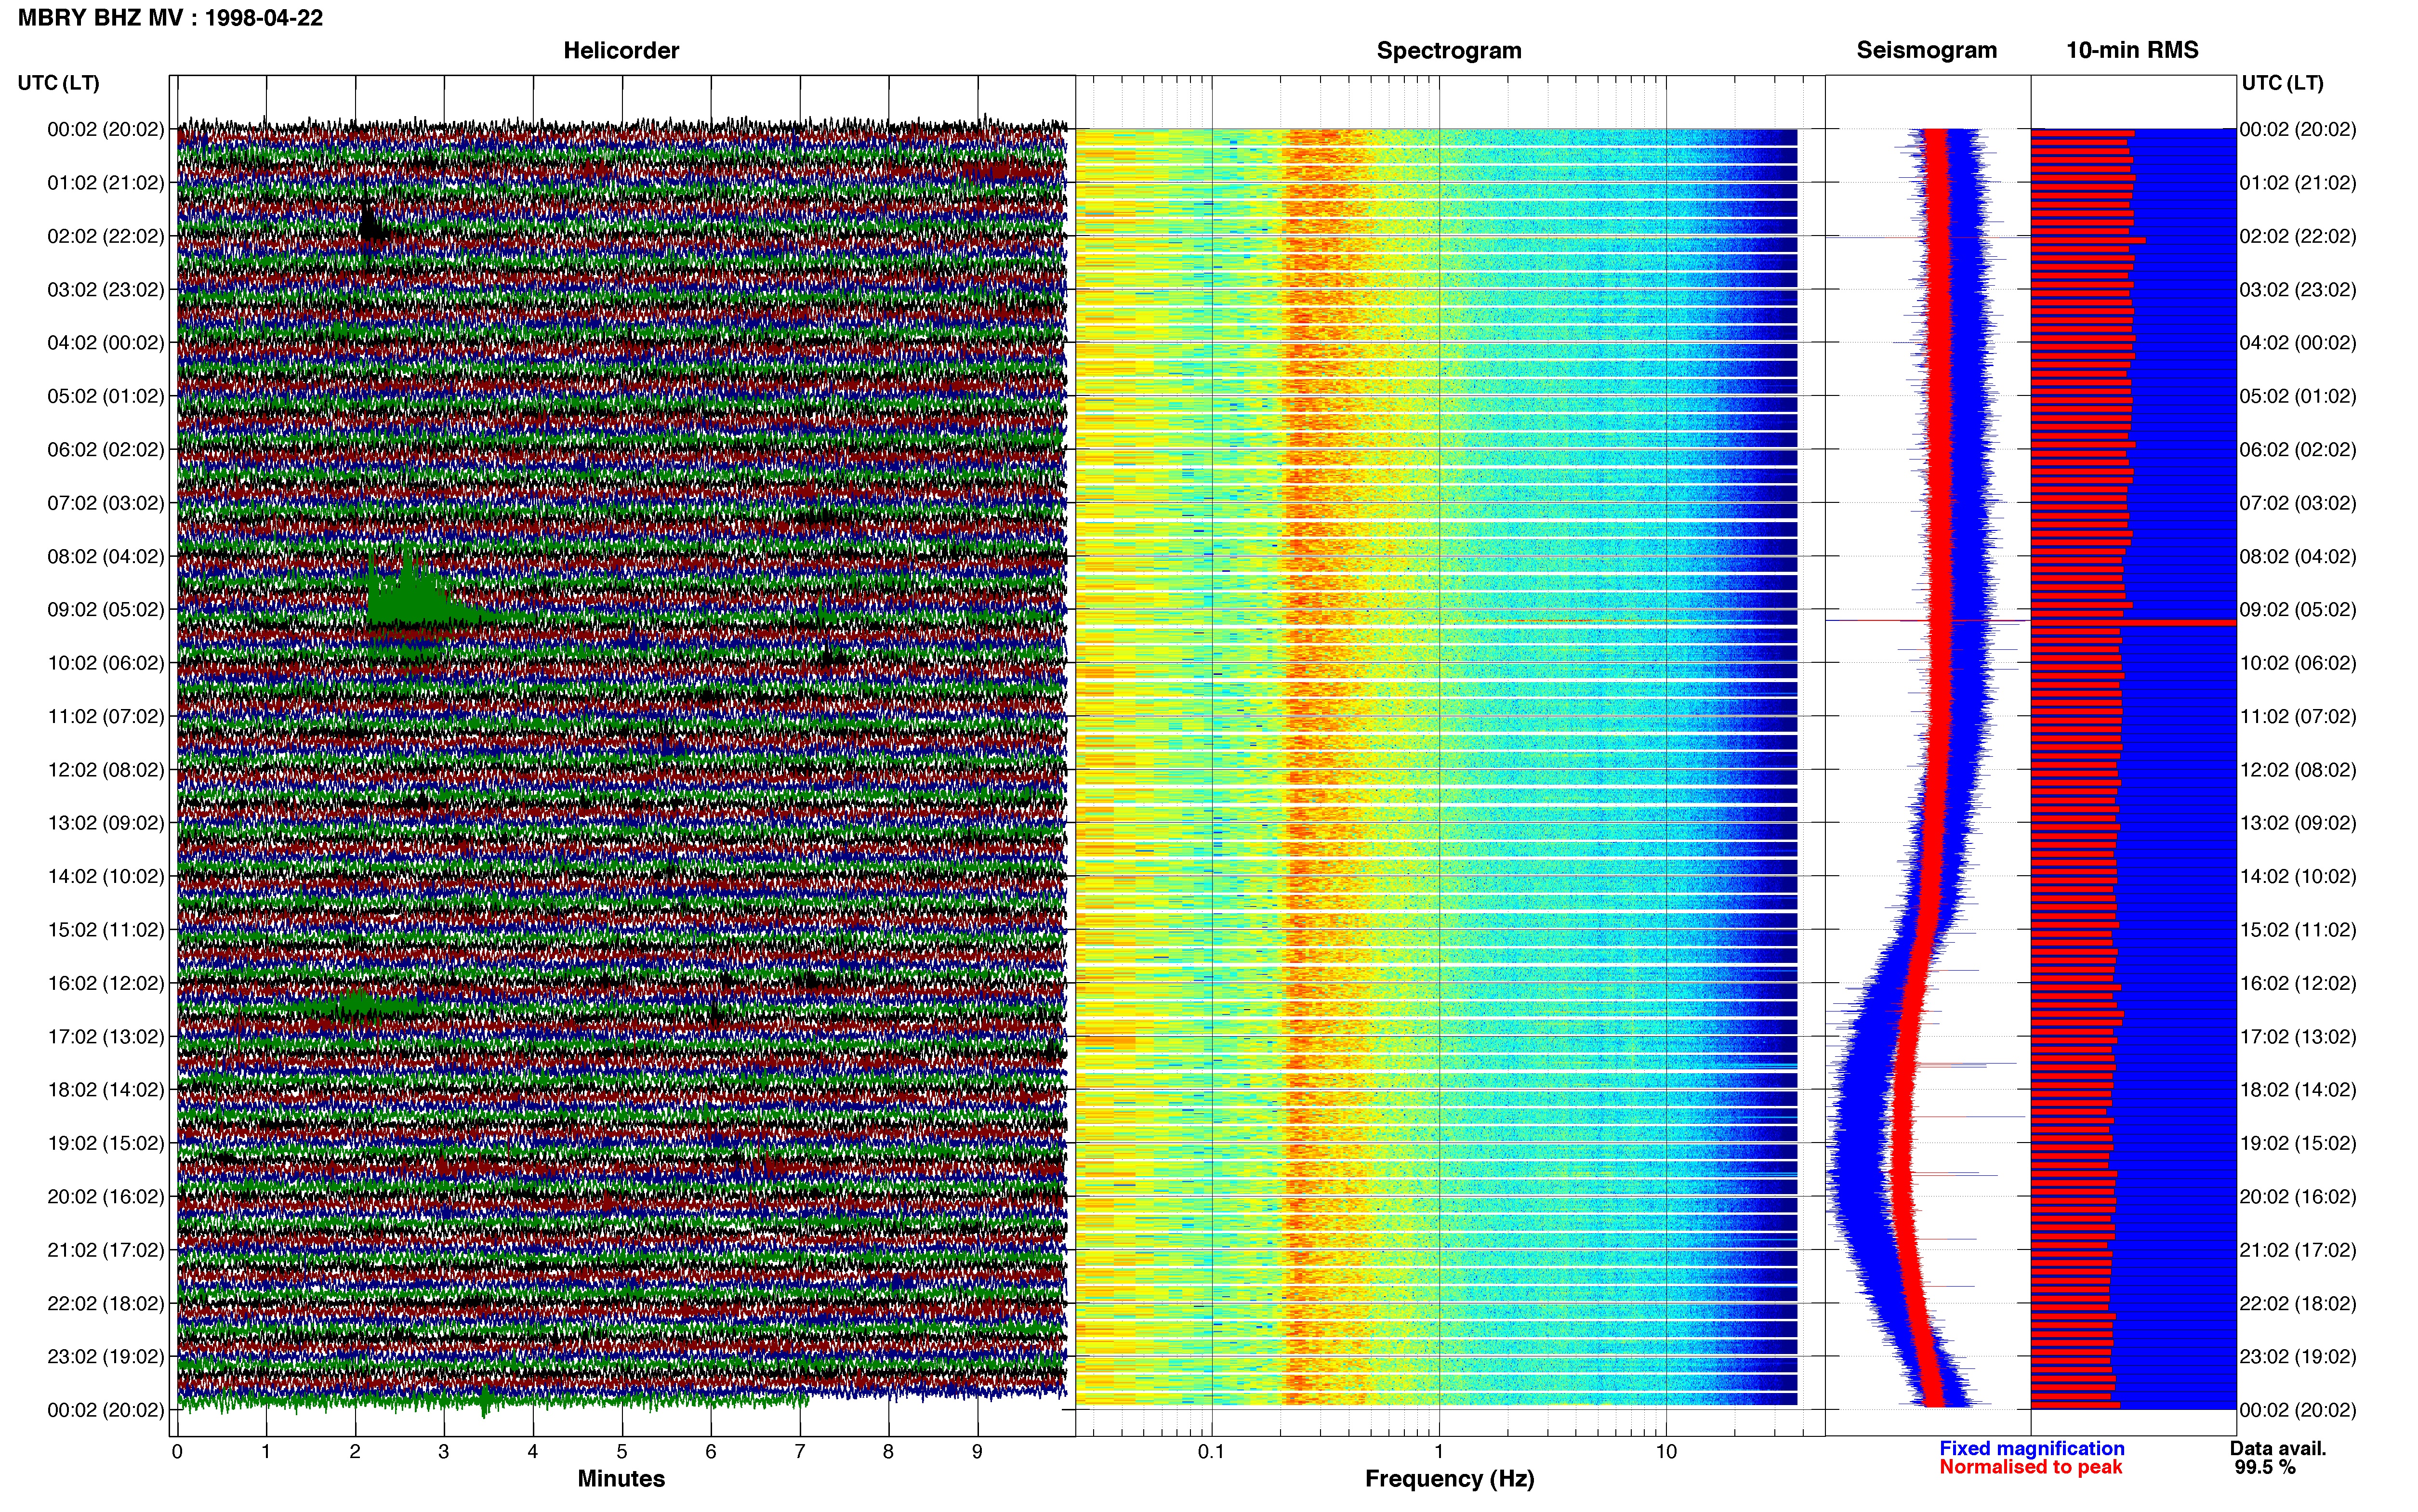The width and height of the screenshot is (2418, 1512).
Task: Click the 5 tick on the Minutes axis
Action: point(622,1452)
